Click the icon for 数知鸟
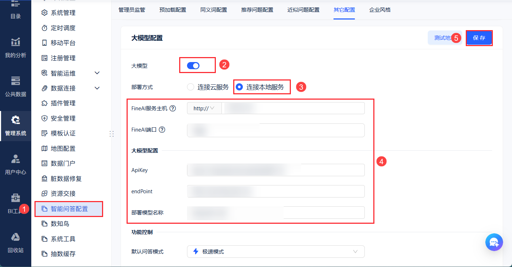The width and height of the screenshot is (512, 267). (44, 224)
